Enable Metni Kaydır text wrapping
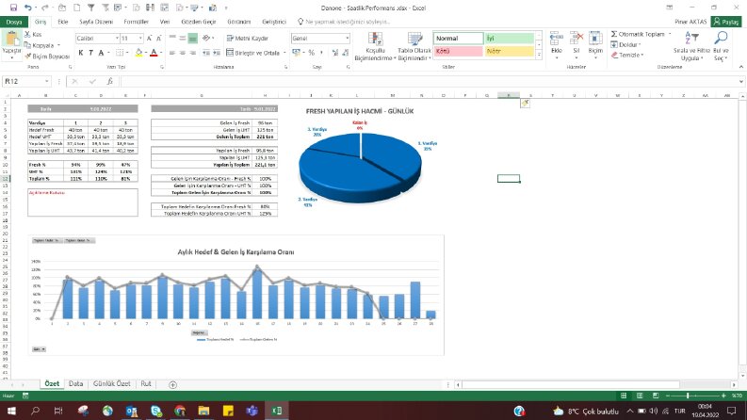Screen dimensions: 747x420 (247, 38)
